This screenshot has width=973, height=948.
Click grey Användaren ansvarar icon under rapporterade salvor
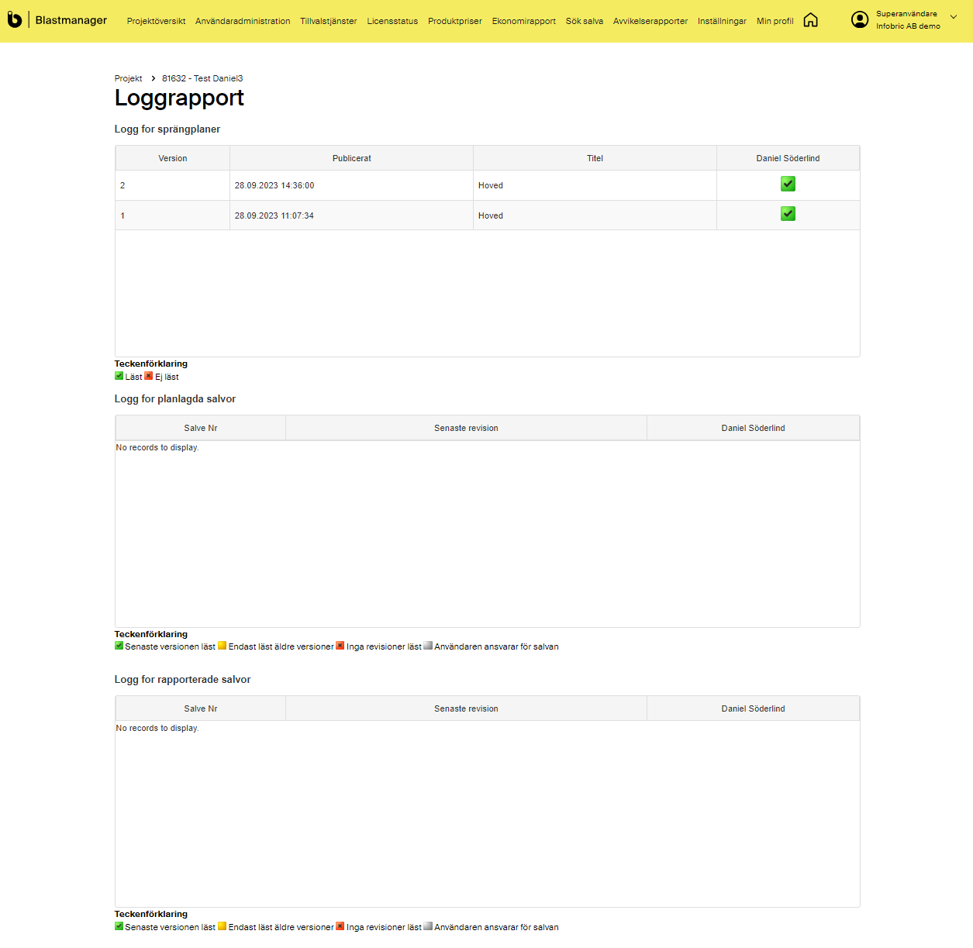pyautogui.click(x=428, y=926)
